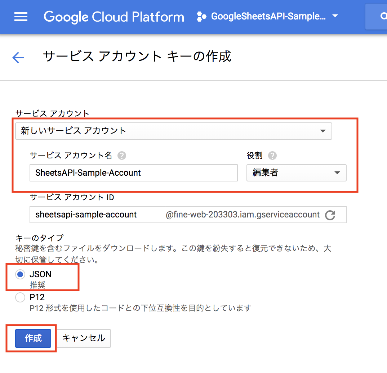Click the P12 形式 description text
The width and height of the screenshot is (387, 373).
coord(140,308)
